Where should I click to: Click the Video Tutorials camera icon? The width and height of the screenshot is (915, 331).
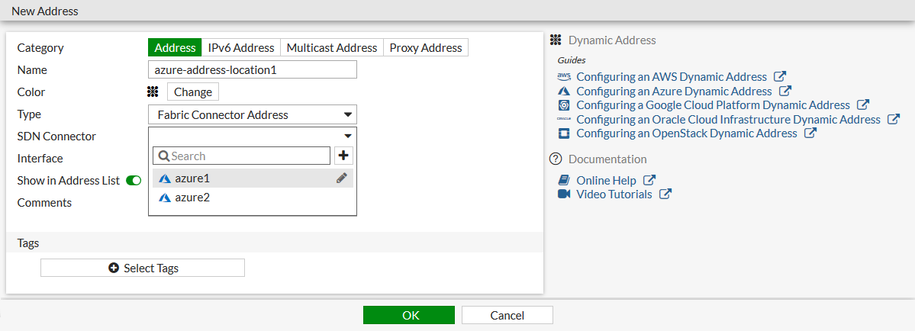tap(564, 194)
